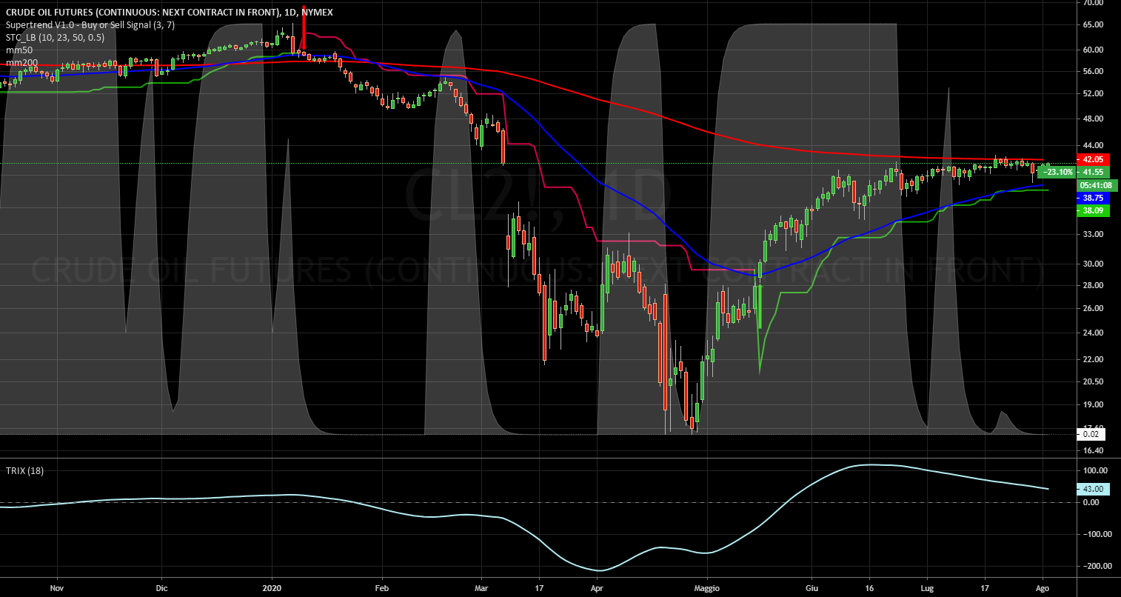1121x597 pixels.
Task: Click the 16.40 price axis tick
Action: (x=1093, y=450)
